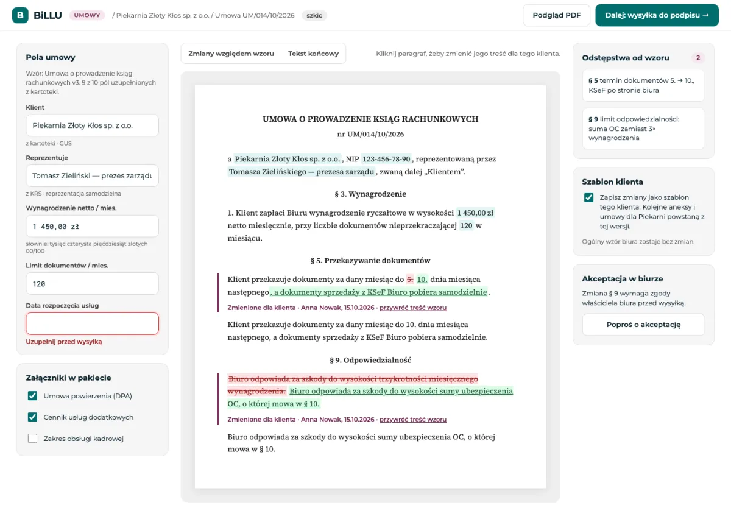This screenshot has height=508, width=731.
Task: Switch to Tekst końcowy tab
Action: pyautogui.click(x=313, y=54)
